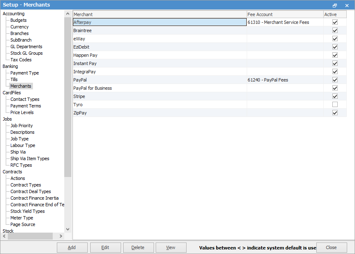Open Contact Types setup item

click(x=25, y=99)
